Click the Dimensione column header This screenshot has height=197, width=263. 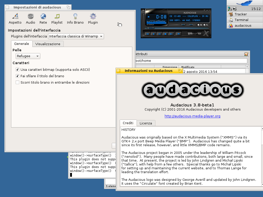click(x=166, y=67)
